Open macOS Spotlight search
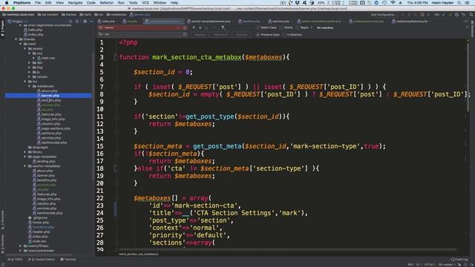475x267 pixels. pyautogui.click(x=459, y=3)
